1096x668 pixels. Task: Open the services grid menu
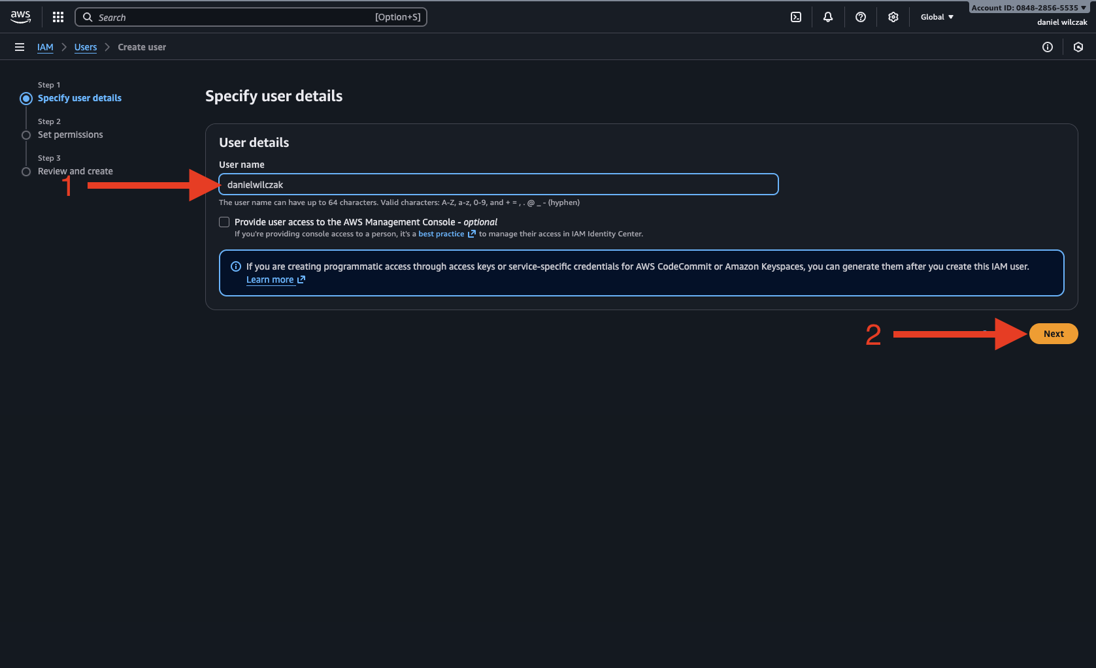coord(58,17)
